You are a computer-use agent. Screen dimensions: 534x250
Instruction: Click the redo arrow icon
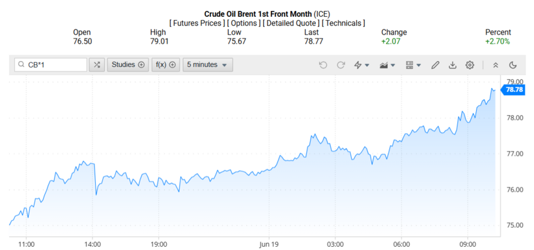[341, 64]
